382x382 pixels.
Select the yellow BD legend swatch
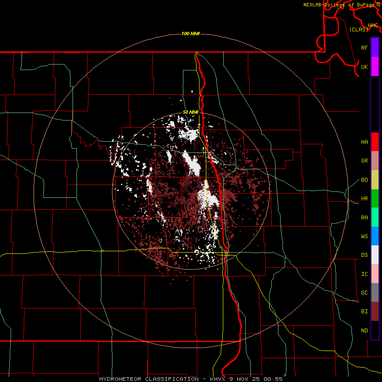click(x=375, y=180)
